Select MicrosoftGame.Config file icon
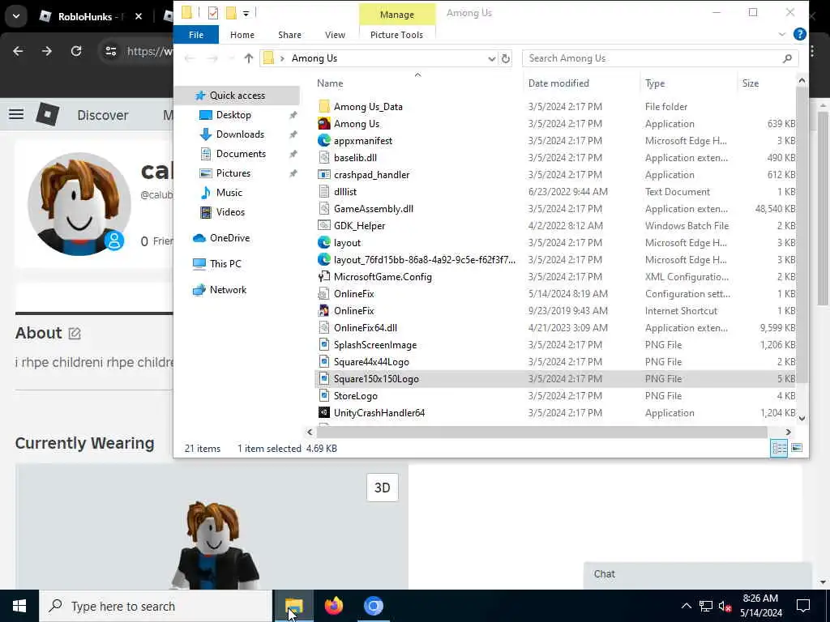 (x=324, y=277)
